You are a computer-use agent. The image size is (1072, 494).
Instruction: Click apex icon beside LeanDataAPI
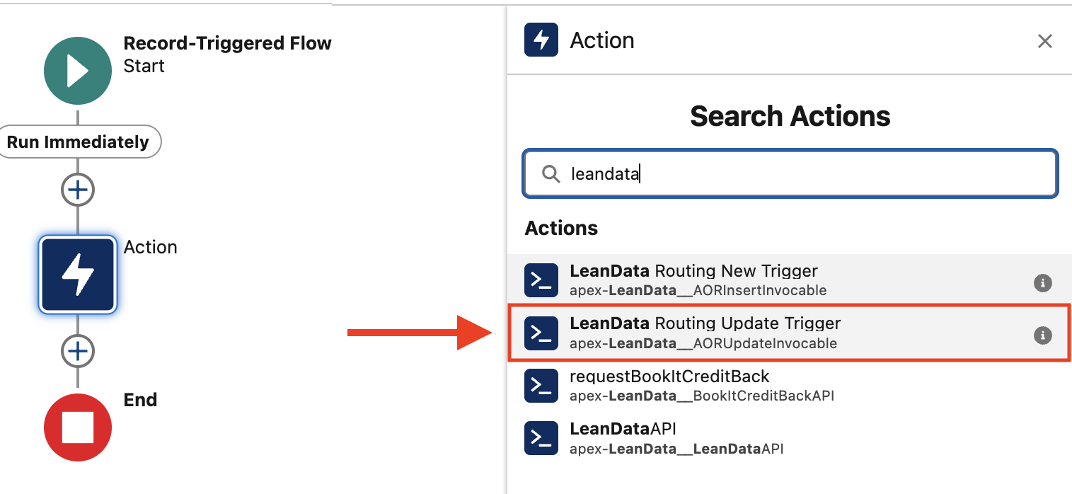541,438
